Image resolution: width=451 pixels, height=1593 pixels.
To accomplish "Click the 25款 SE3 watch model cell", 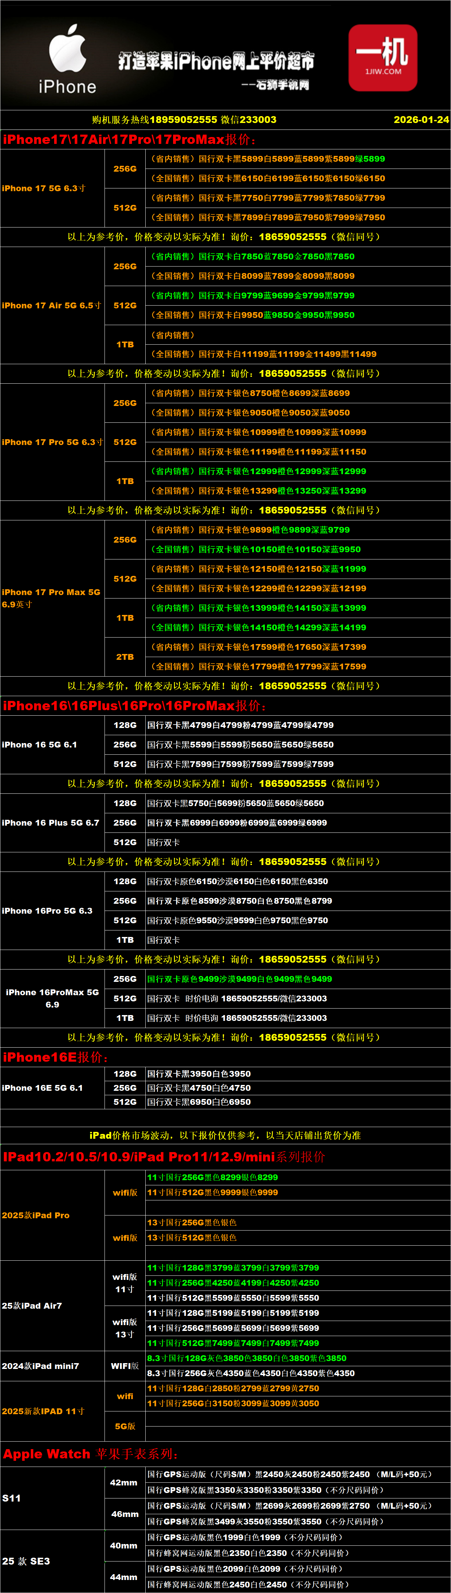I will (x=26, y=1561).
